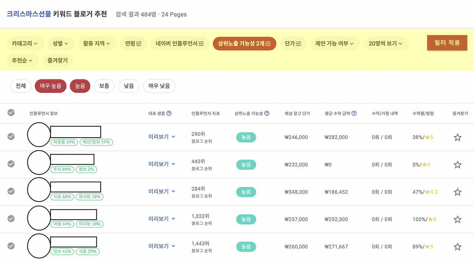Switch to the 보통 filter tab
The height and width of the screenshot is (260, 474).
104,86
